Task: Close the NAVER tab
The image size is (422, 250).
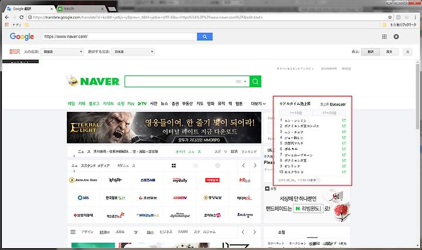Action: pos(102,9)
